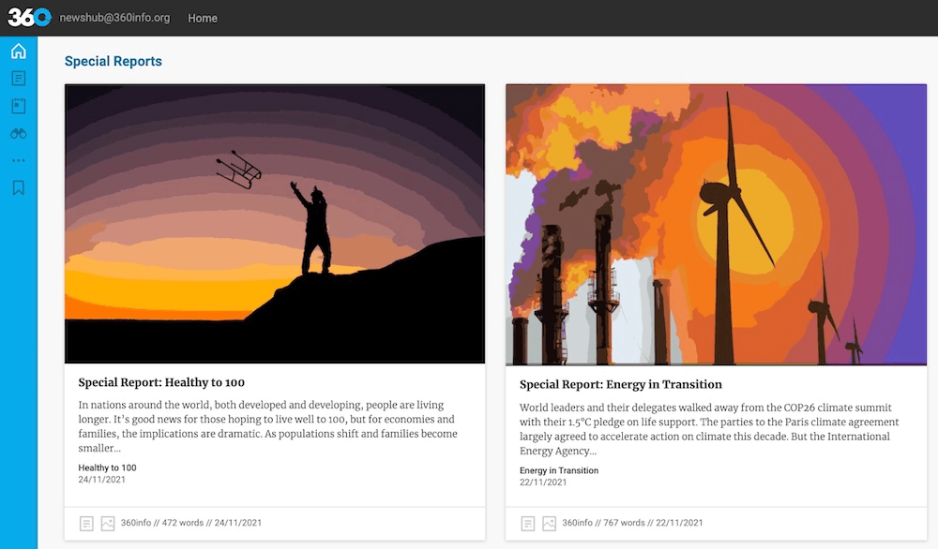
Task: Open the sunset silhouette thumbnail image
Action: 275,223
